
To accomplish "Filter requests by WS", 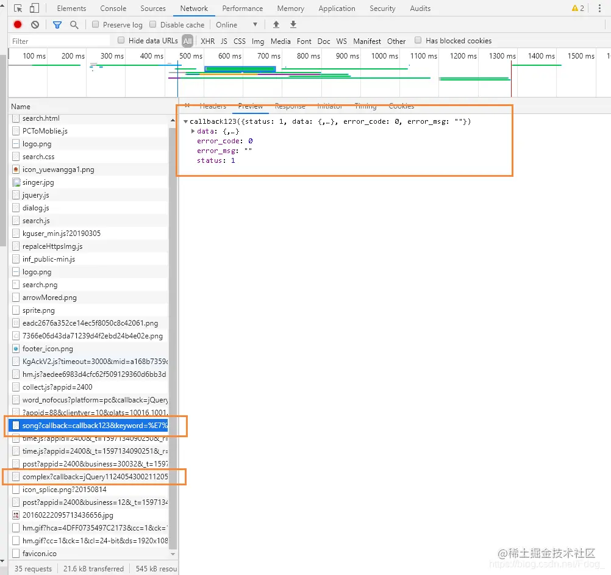I will click(341, 41).
